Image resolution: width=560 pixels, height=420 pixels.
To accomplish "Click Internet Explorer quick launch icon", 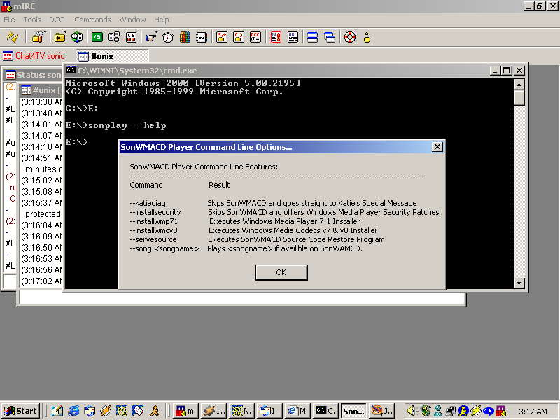I will tap(72, 411).
